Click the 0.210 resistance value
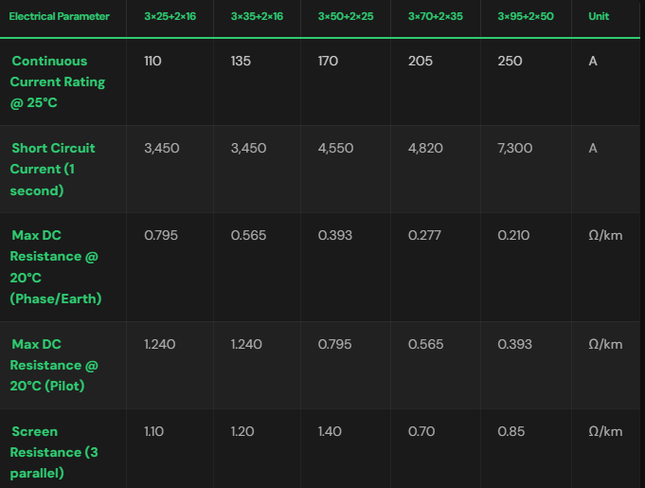Image resolution: width=645 pixels, height=488 pixels. tap(513, 235)
